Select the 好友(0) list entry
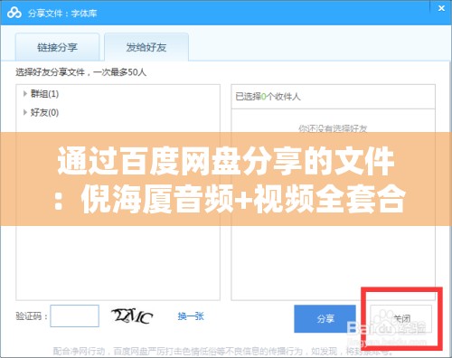Screen dimensions: 452x358 click(44, 112)
